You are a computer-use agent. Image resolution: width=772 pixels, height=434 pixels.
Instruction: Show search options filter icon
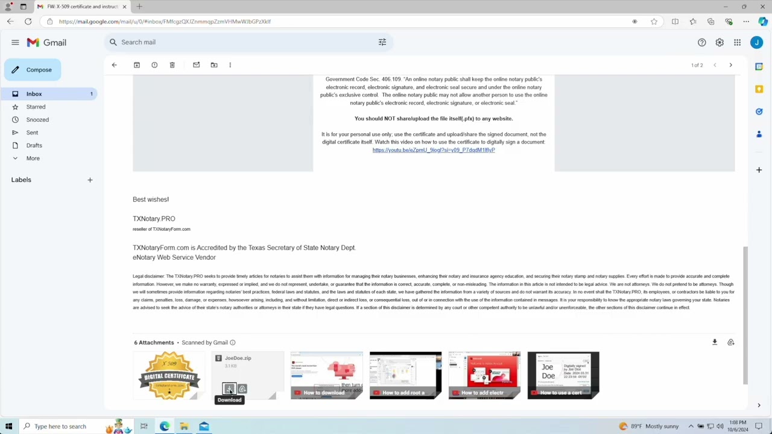[x=382, y=42]
